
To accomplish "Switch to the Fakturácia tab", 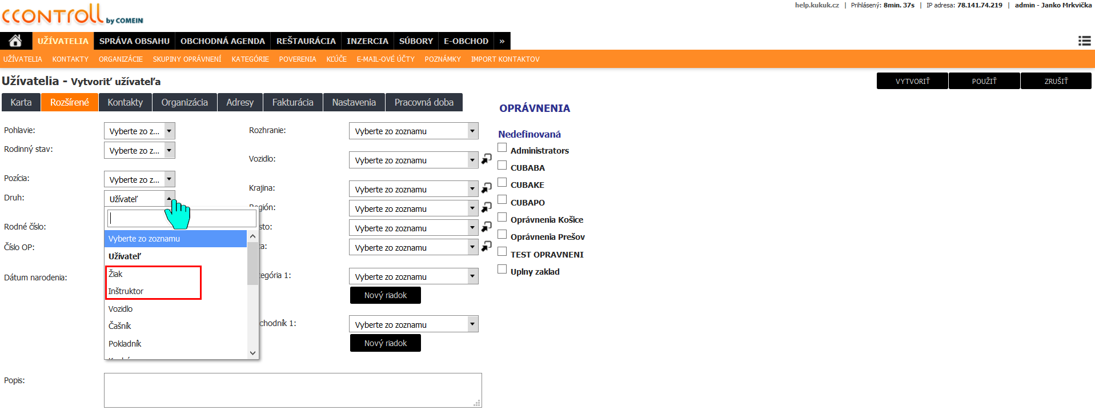I will (292, 102).
